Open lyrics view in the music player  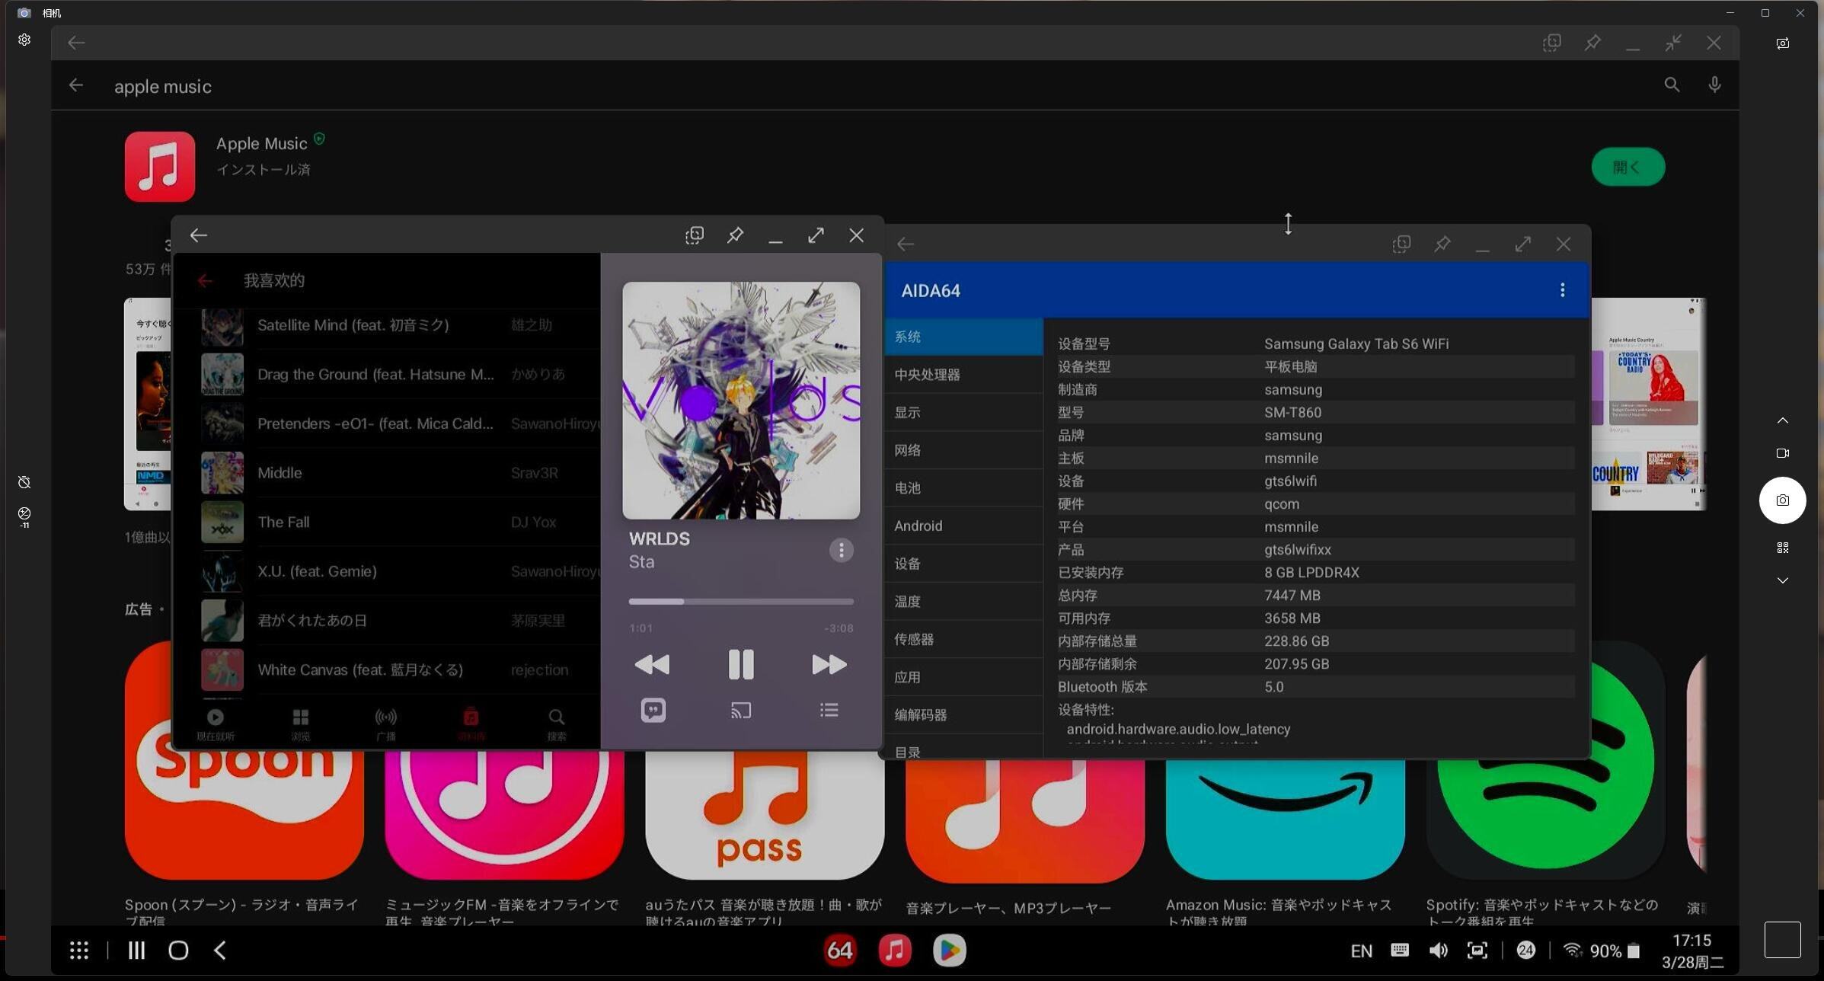tap(653, 710)
